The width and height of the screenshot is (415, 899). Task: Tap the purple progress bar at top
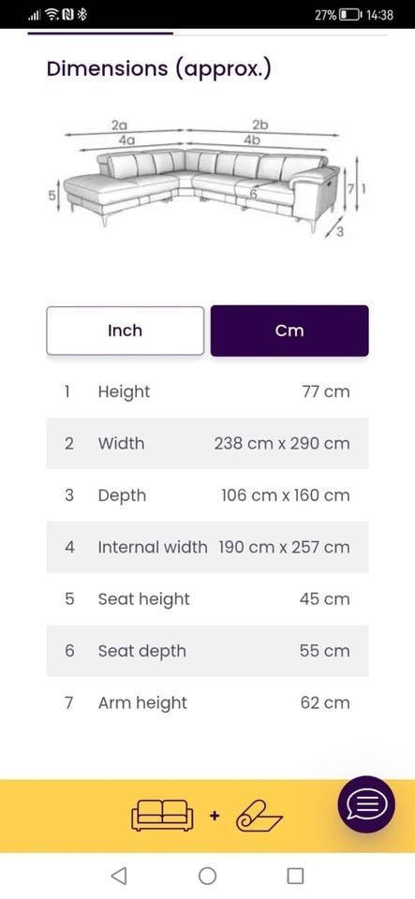100,34
